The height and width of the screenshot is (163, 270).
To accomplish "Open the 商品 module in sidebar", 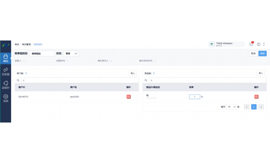I will point(6,58).
